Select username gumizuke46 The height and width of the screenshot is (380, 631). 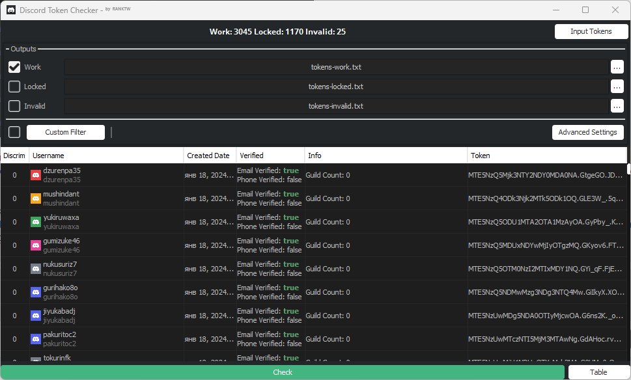[62, 241]
